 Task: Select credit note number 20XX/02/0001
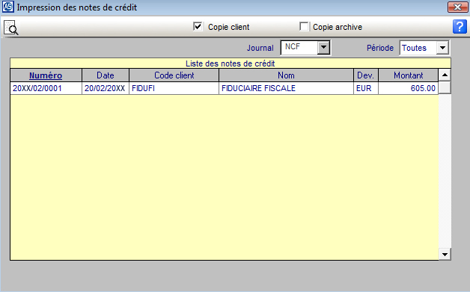pos(46,88)
